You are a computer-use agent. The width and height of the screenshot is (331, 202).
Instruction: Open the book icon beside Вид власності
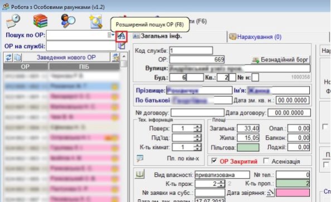pos(139,174)
